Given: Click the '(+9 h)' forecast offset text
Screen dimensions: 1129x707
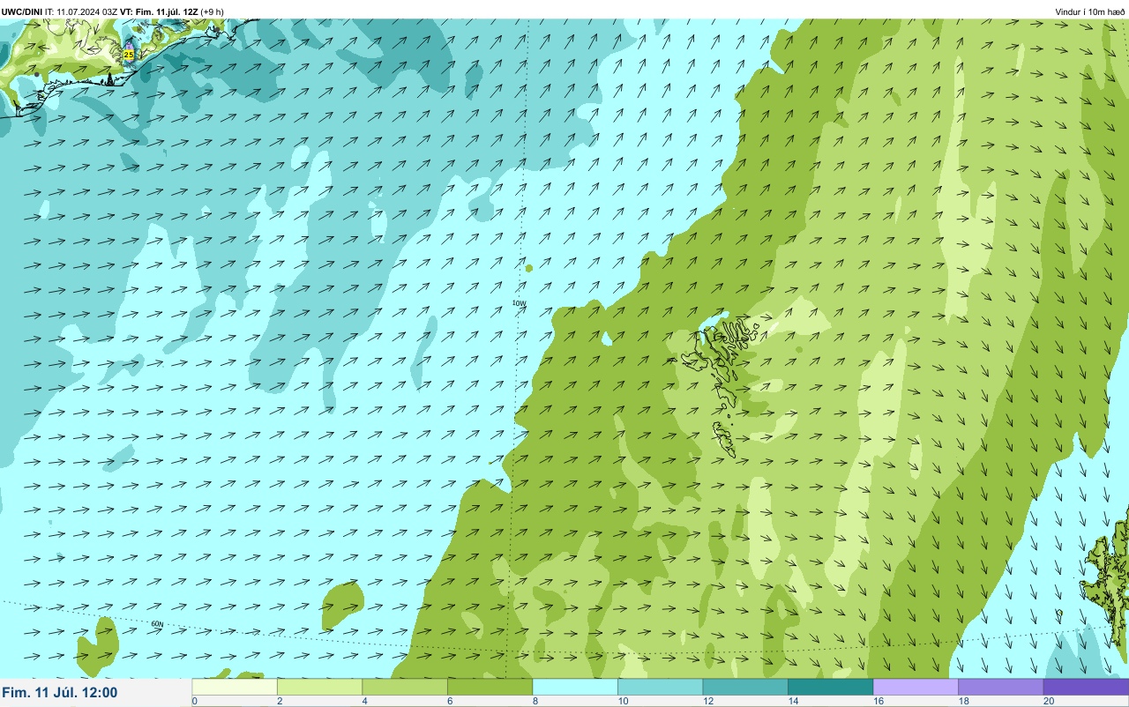Looking at the screenshot, I should coord(213,11).
